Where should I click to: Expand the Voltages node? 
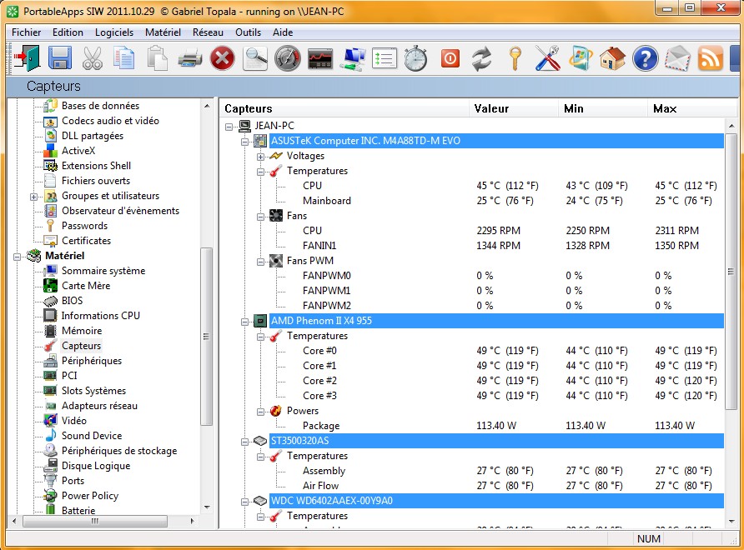(x=260, y=157)
